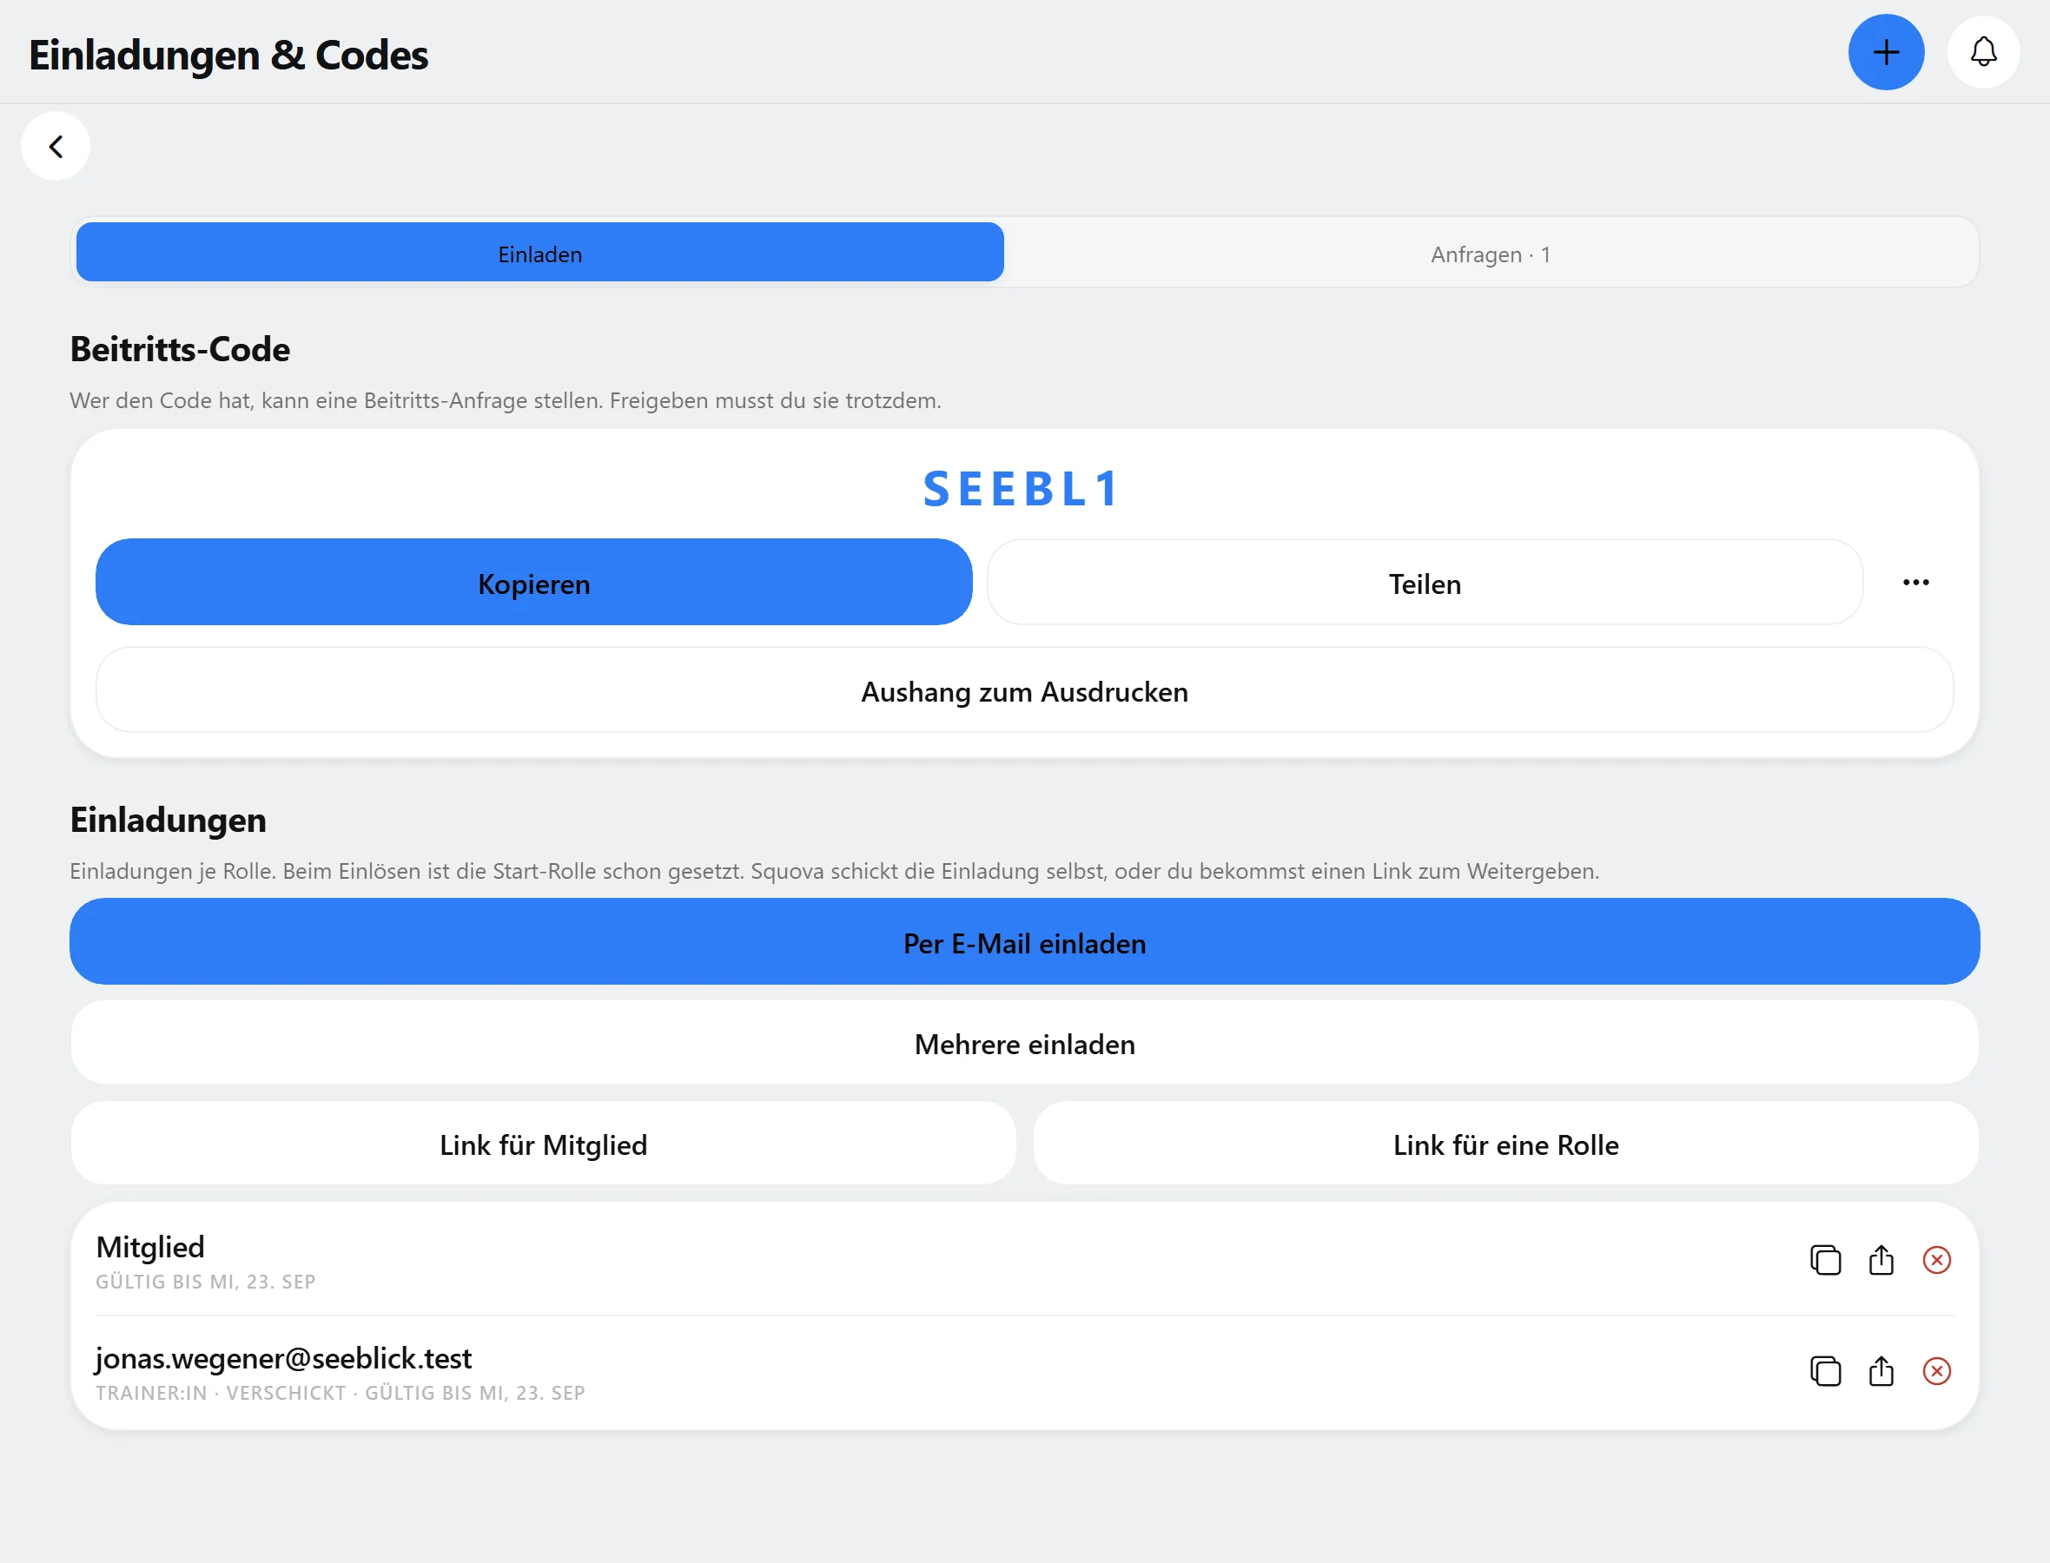Click the blue plus add button
2050x1563 pixels.
pos(1885,52)
